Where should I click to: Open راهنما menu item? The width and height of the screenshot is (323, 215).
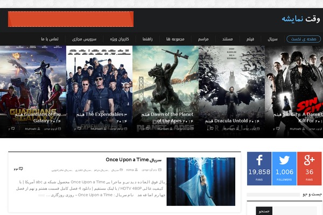click(x=148, y=39)
